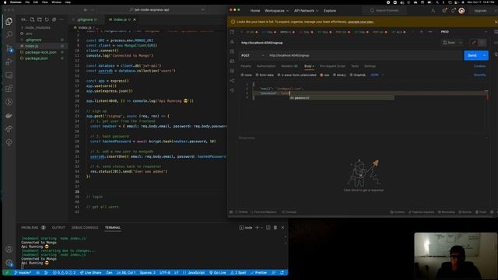Click the edit pencil icon near Save

pyautogui.click(x=474, y=43)
